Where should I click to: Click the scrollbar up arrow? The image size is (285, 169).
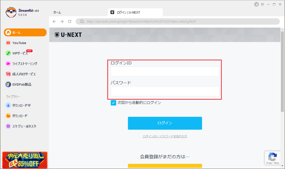coord(282,30)
